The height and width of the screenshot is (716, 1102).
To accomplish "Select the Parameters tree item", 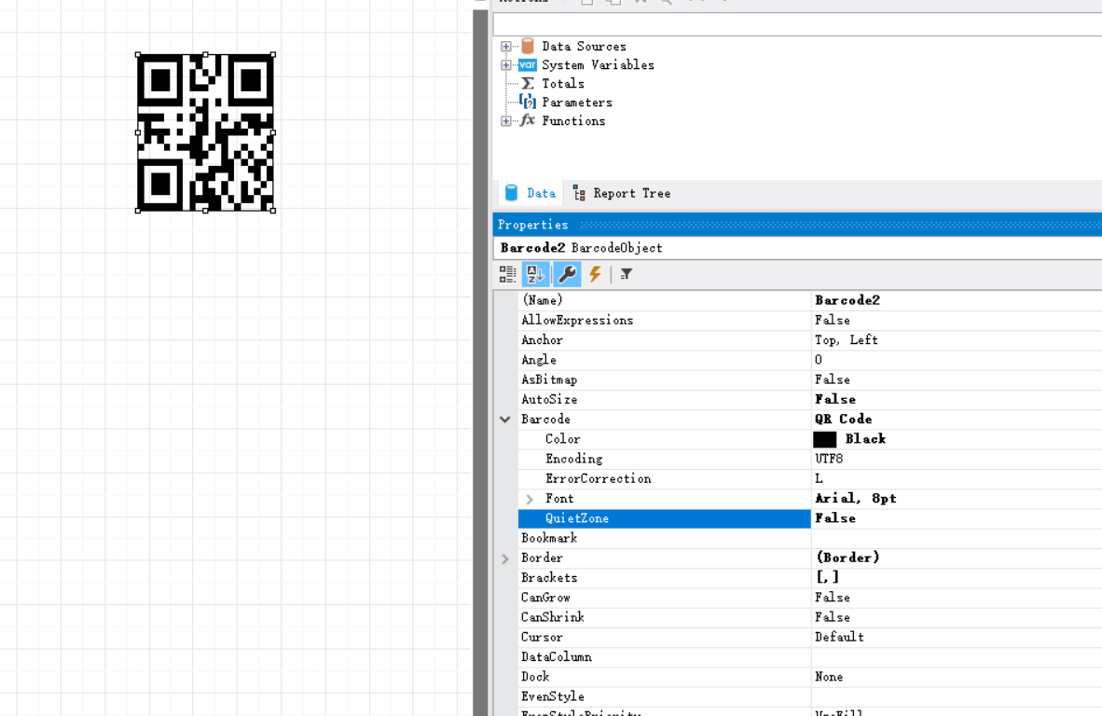I will click(577, 103).
